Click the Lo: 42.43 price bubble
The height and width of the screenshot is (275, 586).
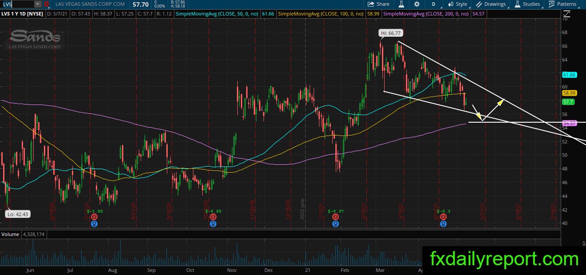(17, 214)
